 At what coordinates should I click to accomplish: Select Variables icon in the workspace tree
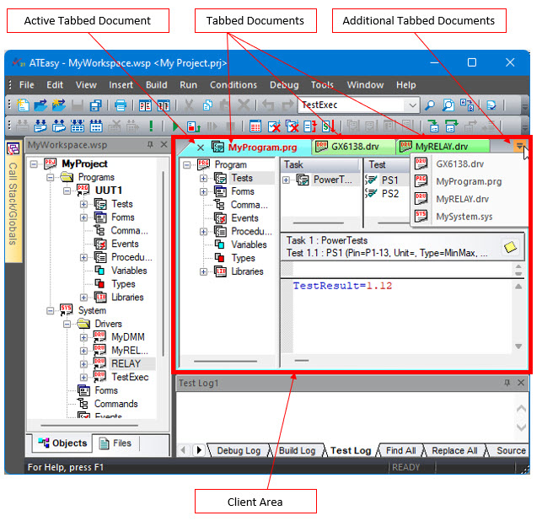point(100,271)
